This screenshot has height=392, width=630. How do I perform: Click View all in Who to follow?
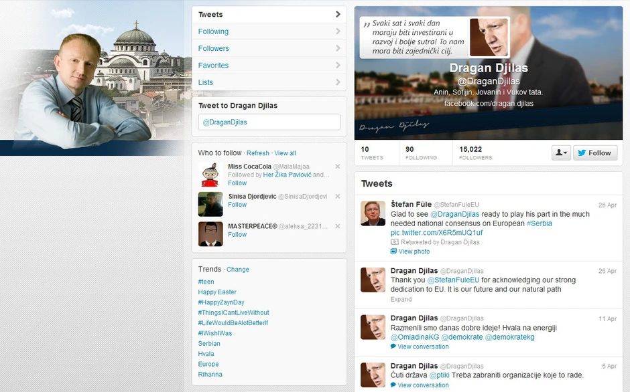coord(285,153)
